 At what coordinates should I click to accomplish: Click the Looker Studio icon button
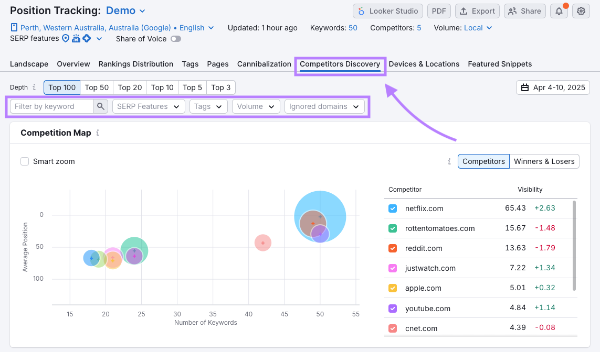(x=388, y=11)
